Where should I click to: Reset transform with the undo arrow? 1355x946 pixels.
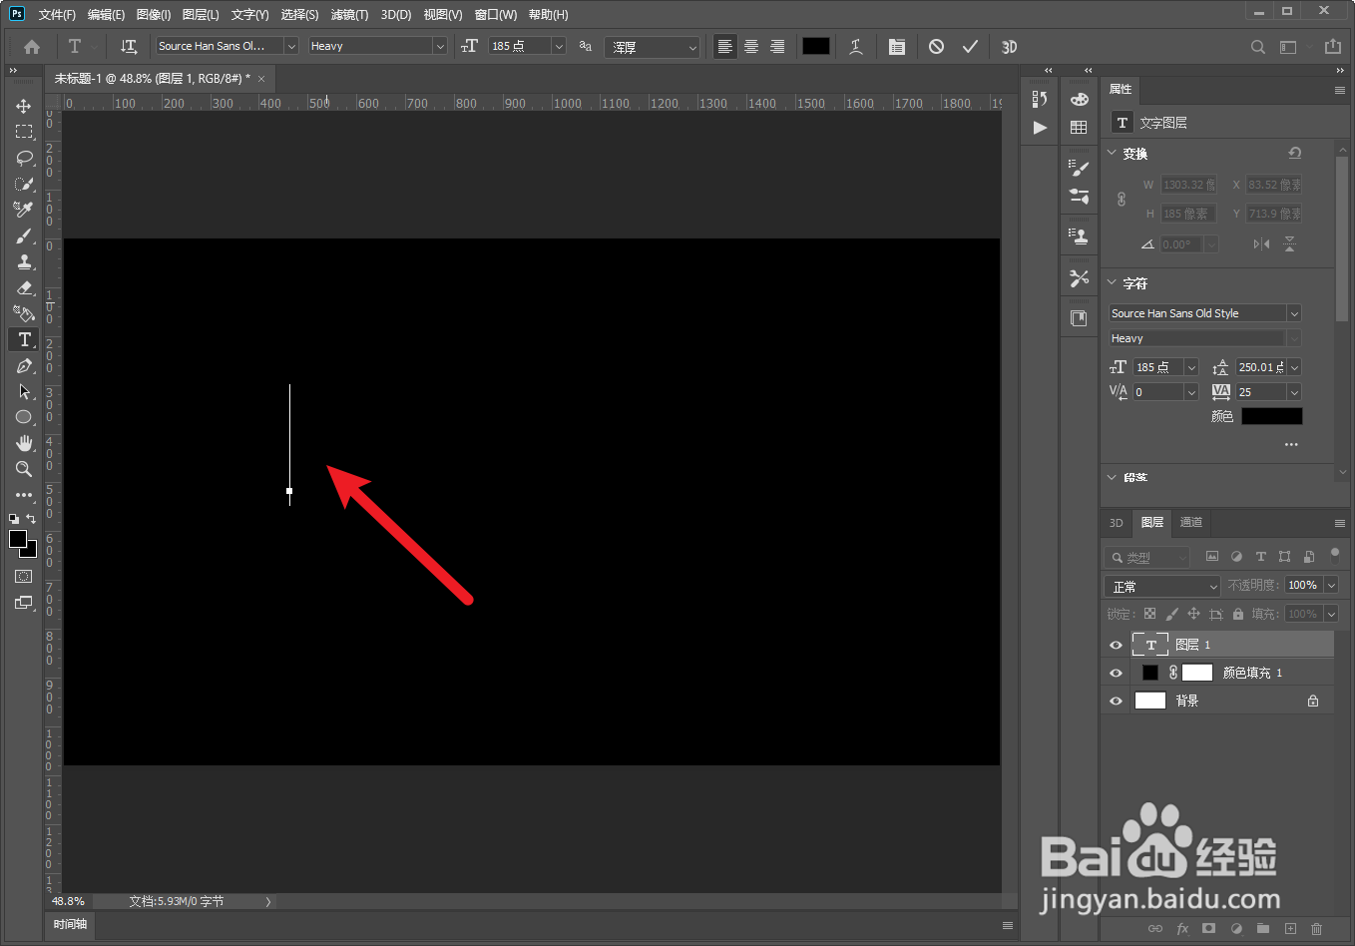point(1294,153)
